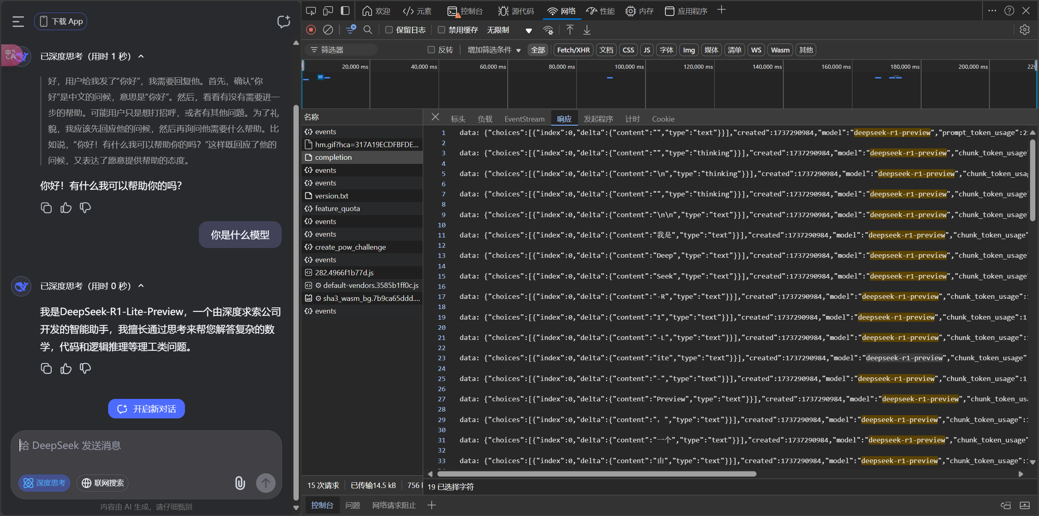Viewport: 1039px width, 516px height.
Task: Open 增加筛选条件 dropdown
Action: 494,50
